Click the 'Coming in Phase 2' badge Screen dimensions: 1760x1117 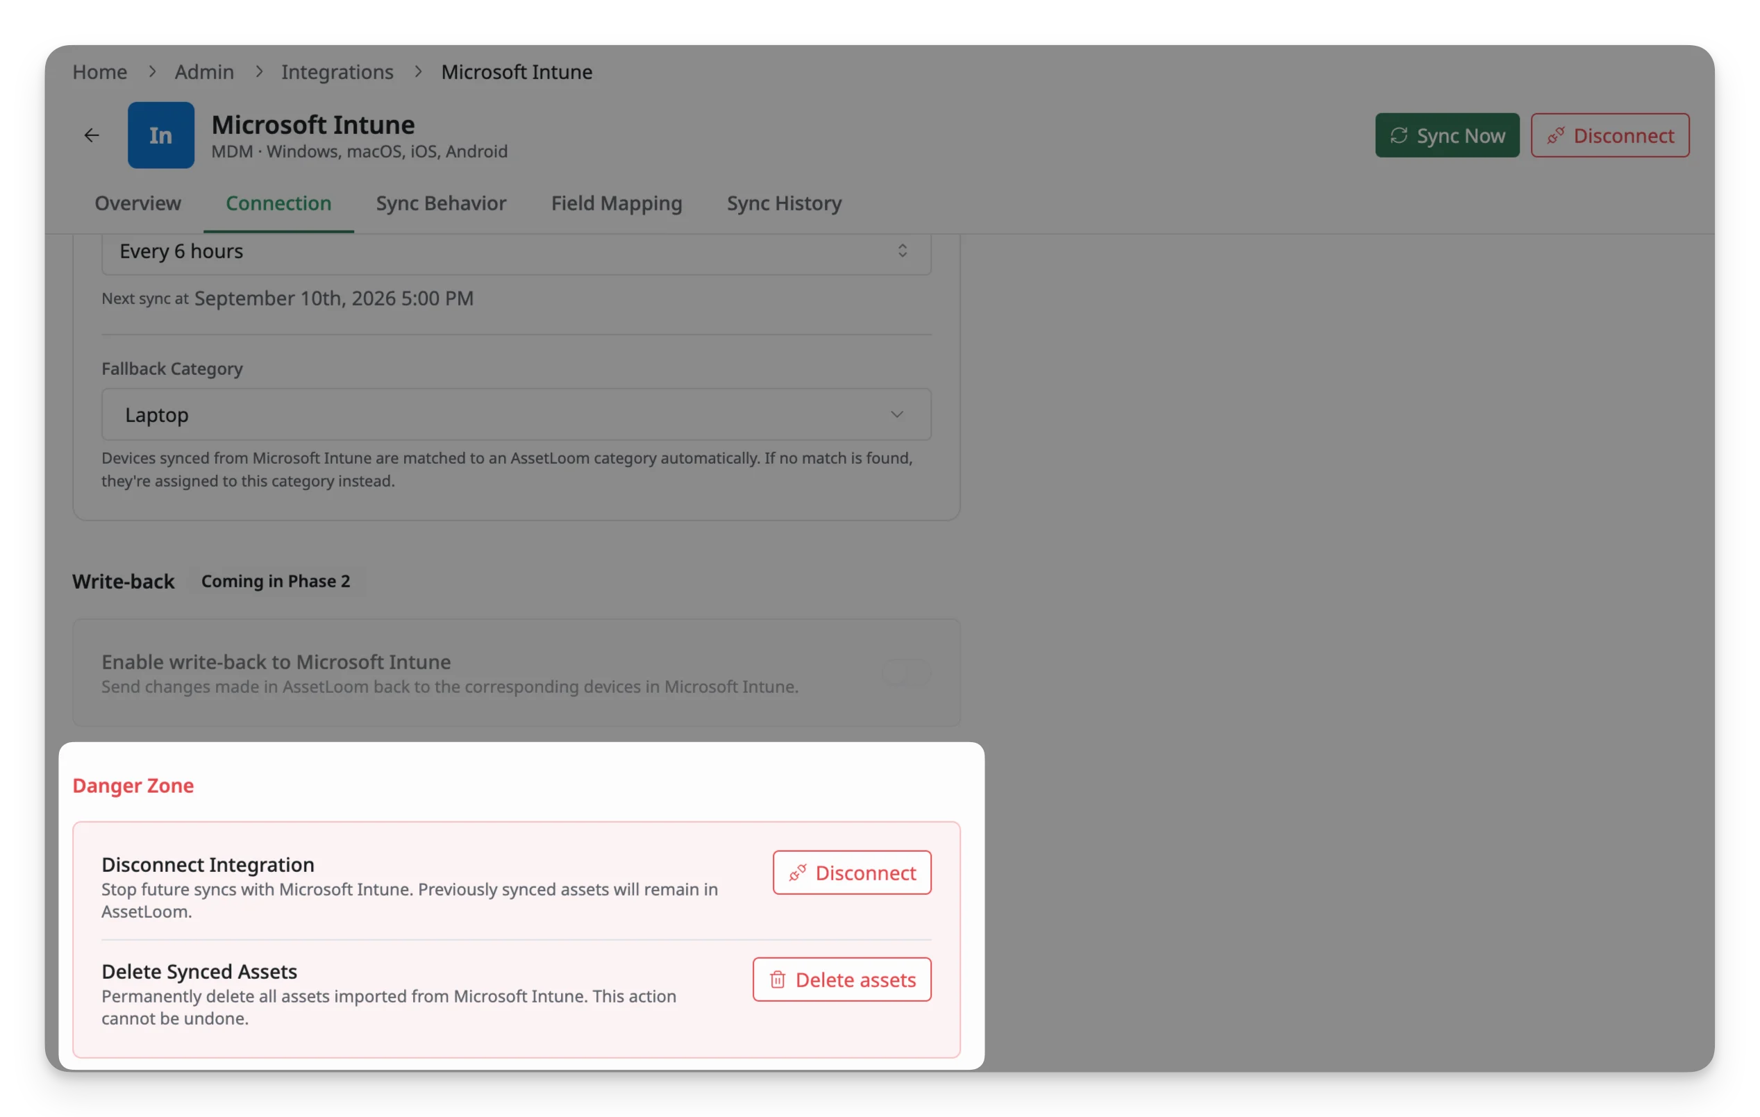(x=276, y=581)
